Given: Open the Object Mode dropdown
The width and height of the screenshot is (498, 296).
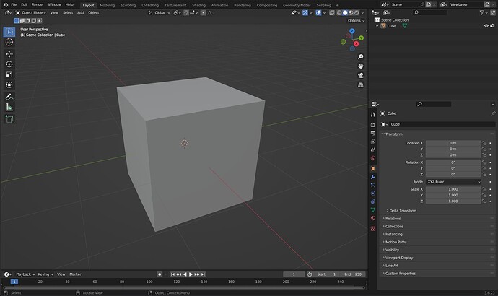Looking at the screenshot, I should coord(33,12).
